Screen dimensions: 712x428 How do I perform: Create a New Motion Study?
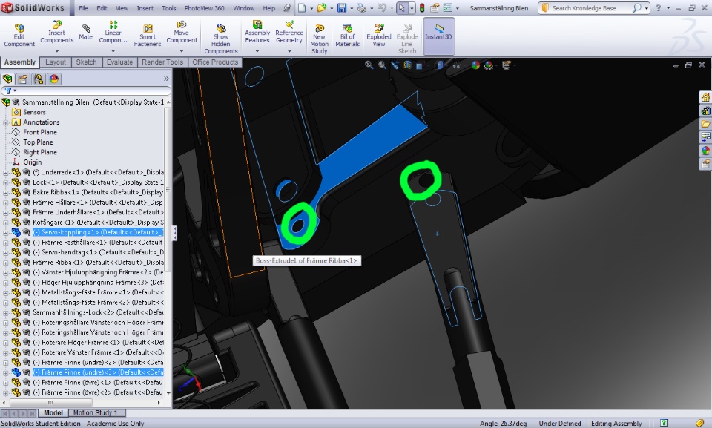point(319,39)
